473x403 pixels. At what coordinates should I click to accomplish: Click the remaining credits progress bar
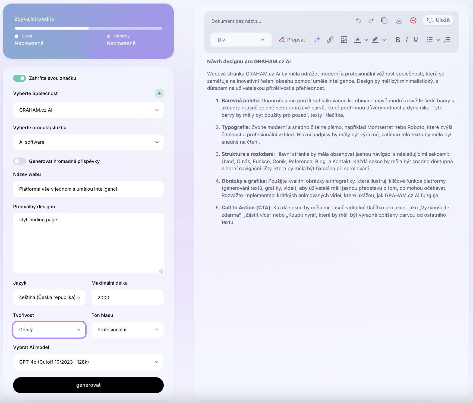88,28
